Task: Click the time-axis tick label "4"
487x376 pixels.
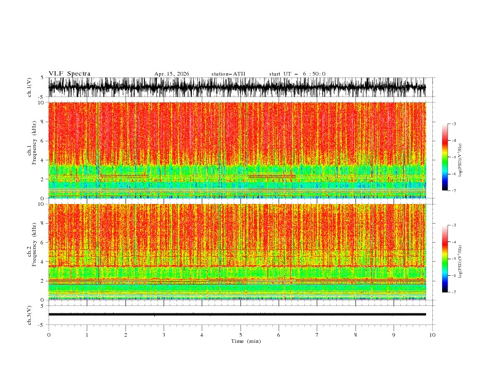Action: pyautogui.click(x=202, y=335)
